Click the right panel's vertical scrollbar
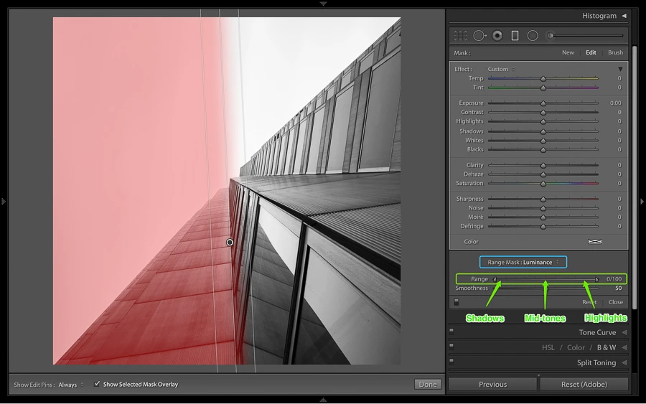This screenshot has height=404, width=646. pyautogui.click(x=635, y=177)
